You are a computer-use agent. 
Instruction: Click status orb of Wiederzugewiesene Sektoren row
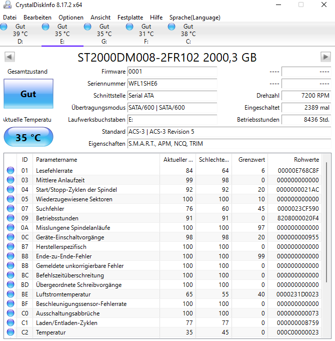coord(10,199)
